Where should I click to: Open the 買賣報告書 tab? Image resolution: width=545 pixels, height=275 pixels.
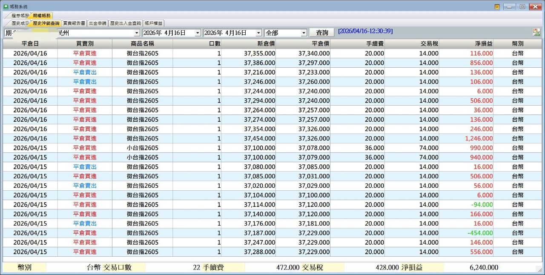pyautogui.click(x=74, y=23)
